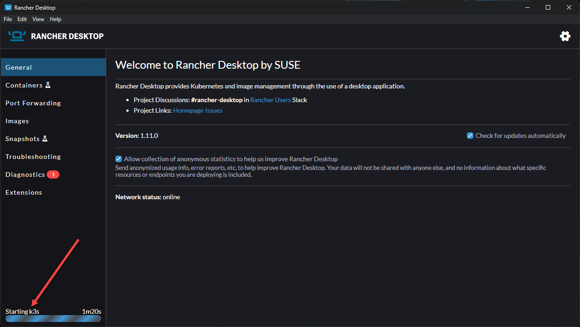Screen dimensions: 580x327
Task: Open the project Homepage link
Action: 188,110
